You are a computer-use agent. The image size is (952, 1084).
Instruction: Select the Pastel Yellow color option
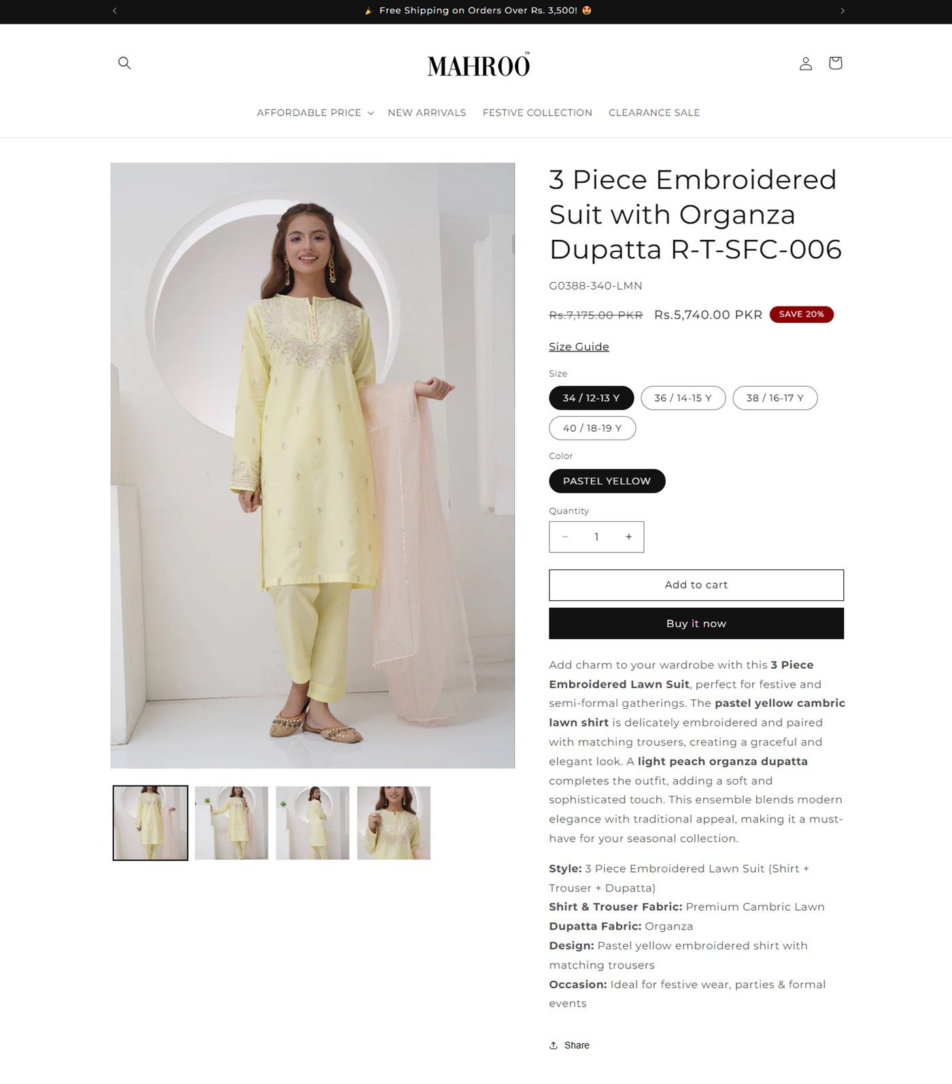click(607, 481)
